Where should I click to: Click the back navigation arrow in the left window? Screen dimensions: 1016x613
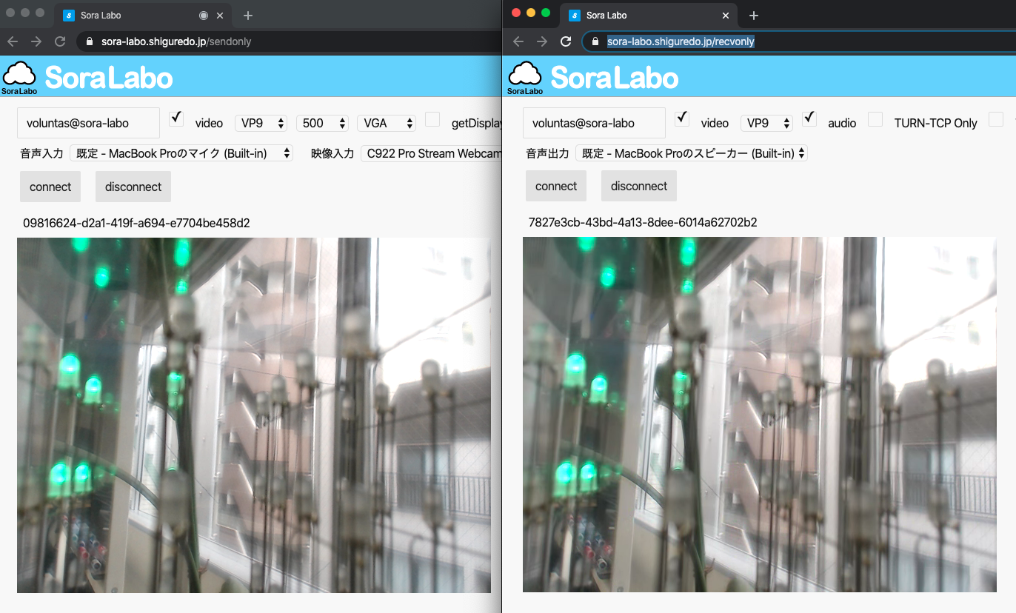(13, 41)
